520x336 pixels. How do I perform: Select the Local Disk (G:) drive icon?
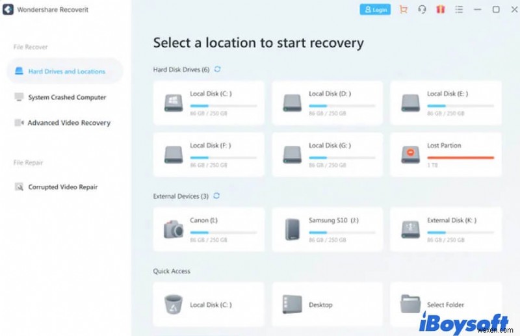click(x=292, y=155)
